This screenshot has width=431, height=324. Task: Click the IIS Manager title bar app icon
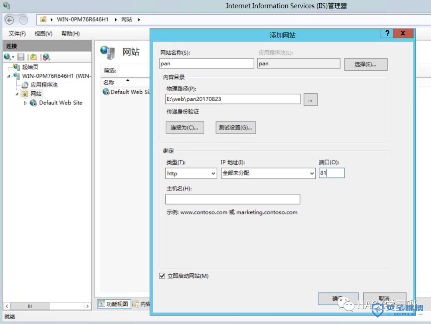click(x=6, y=6)
